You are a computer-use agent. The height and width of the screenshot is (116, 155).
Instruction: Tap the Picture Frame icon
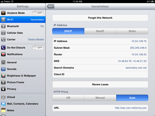3,82
